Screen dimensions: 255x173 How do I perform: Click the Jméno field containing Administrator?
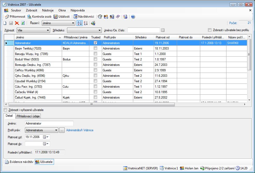[49, 123]
